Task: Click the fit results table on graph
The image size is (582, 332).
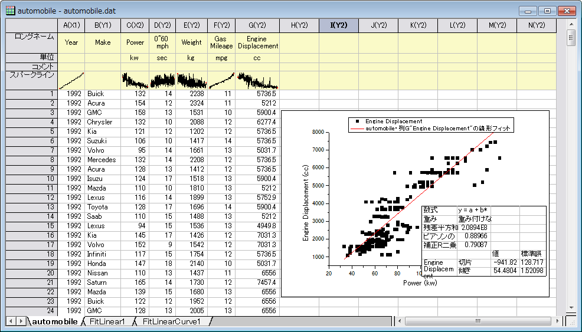Action: click(x=484, y=241)
